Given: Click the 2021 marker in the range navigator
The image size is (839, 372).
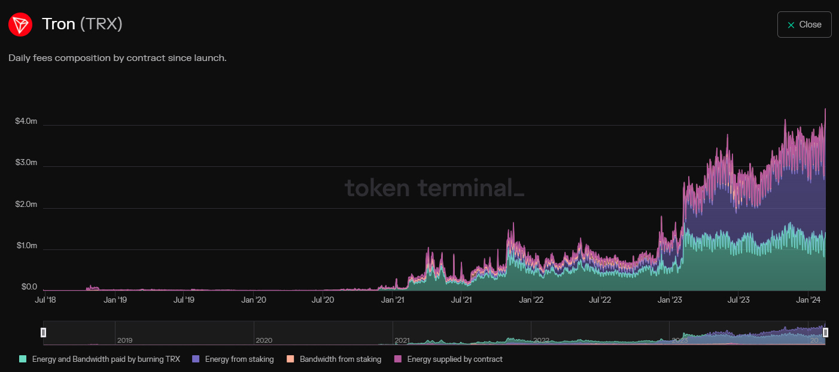Looking at the screenshot, I should coord(402,340).
